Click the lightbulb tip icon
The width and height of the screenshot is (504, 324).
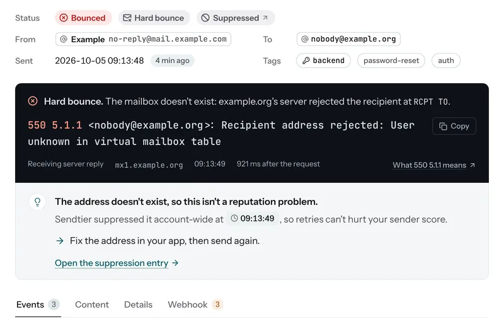pos(37,202)
